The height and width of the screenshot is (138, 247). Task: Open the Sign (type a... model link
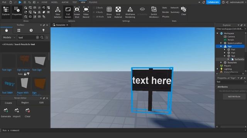pos(23,70)
